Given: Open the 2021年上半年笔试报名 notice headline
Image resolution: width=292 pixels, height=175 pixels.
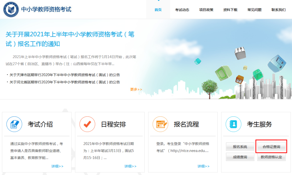Looking at the screenshot, I should [x=70, y=39].
